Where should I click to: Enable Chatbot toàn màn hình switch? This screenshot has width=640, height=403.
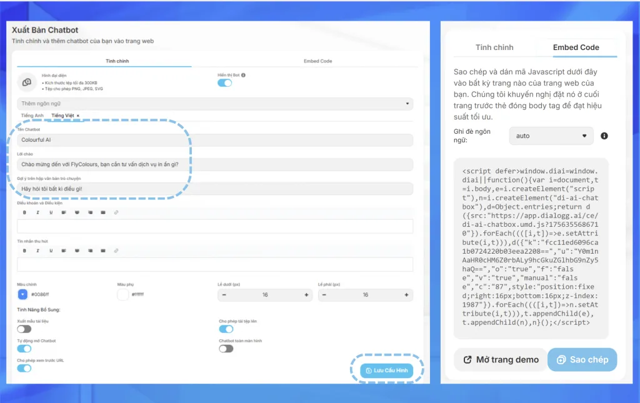pos(226,349)
